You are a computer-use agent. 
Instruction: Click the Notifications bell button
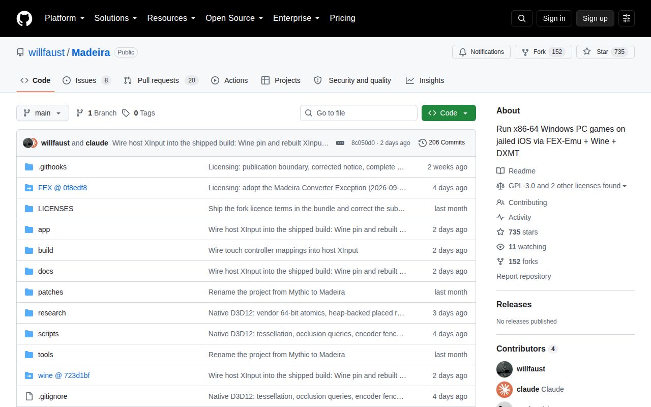coord(481,52)
